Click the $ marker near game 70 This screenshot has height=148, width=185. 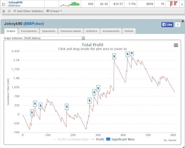point(40,106)
